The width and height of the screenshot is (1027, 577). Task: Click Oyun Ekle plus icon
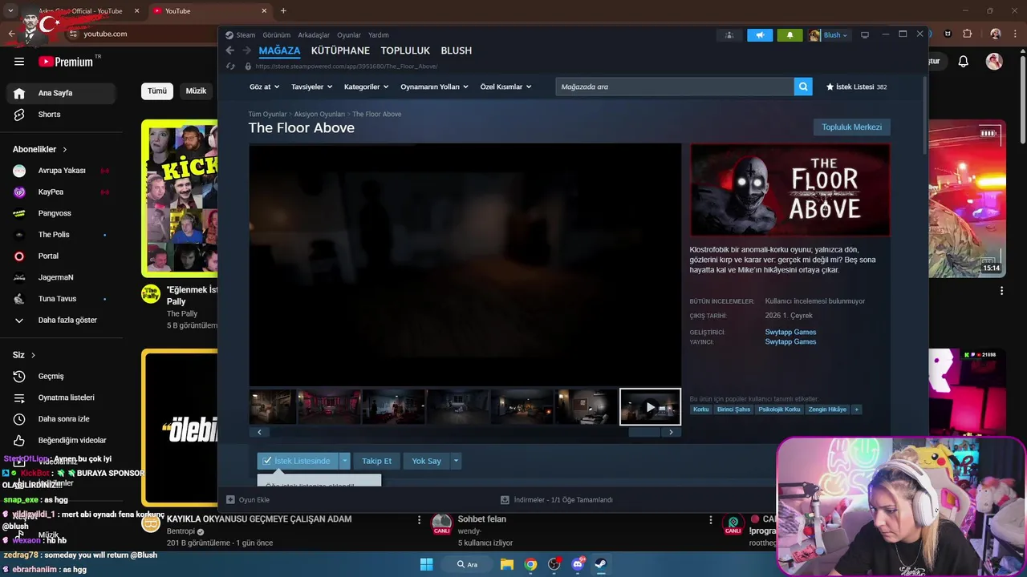(x=230, y=499)
